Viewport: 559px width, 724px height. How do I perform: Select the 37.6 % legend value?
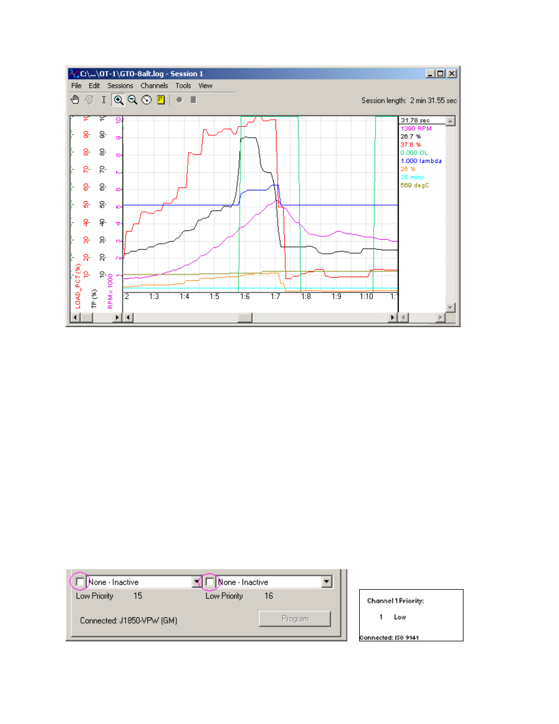(411, 144)
